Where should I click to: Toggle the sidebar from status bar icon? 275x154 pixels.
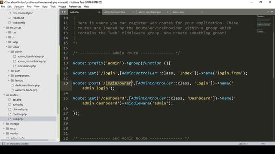point(3,144)
